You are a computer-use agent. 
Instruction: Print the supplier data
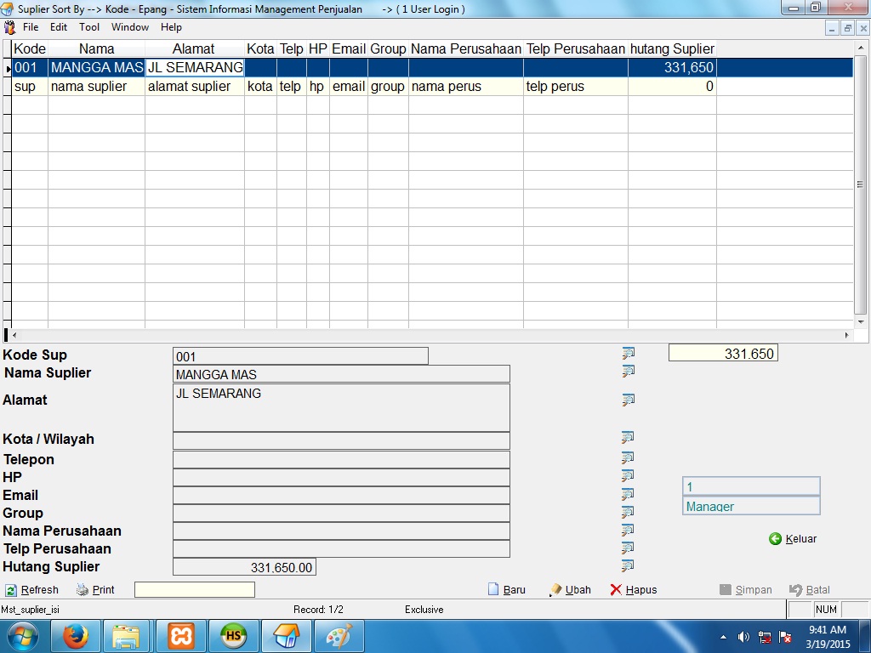(x=95, y=590)
